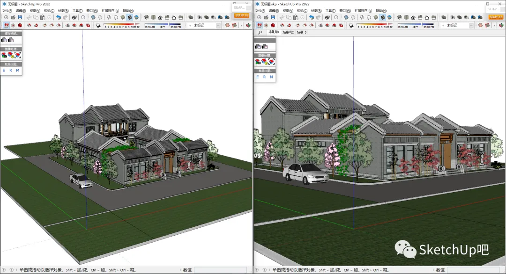Click status bar info icon in left window
This screenshot has height=274, width=506.
click(12, 270)
